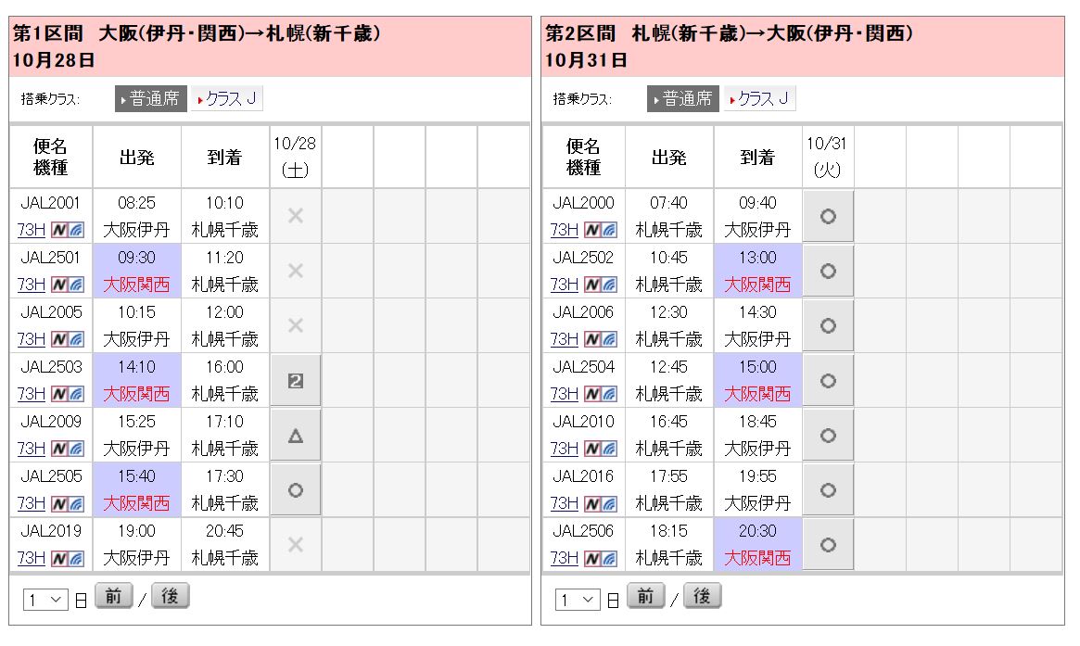Click the Wi-Fi icon for flight JAL2502
The height and width of the screenshot is (646, 1080).
609,285
